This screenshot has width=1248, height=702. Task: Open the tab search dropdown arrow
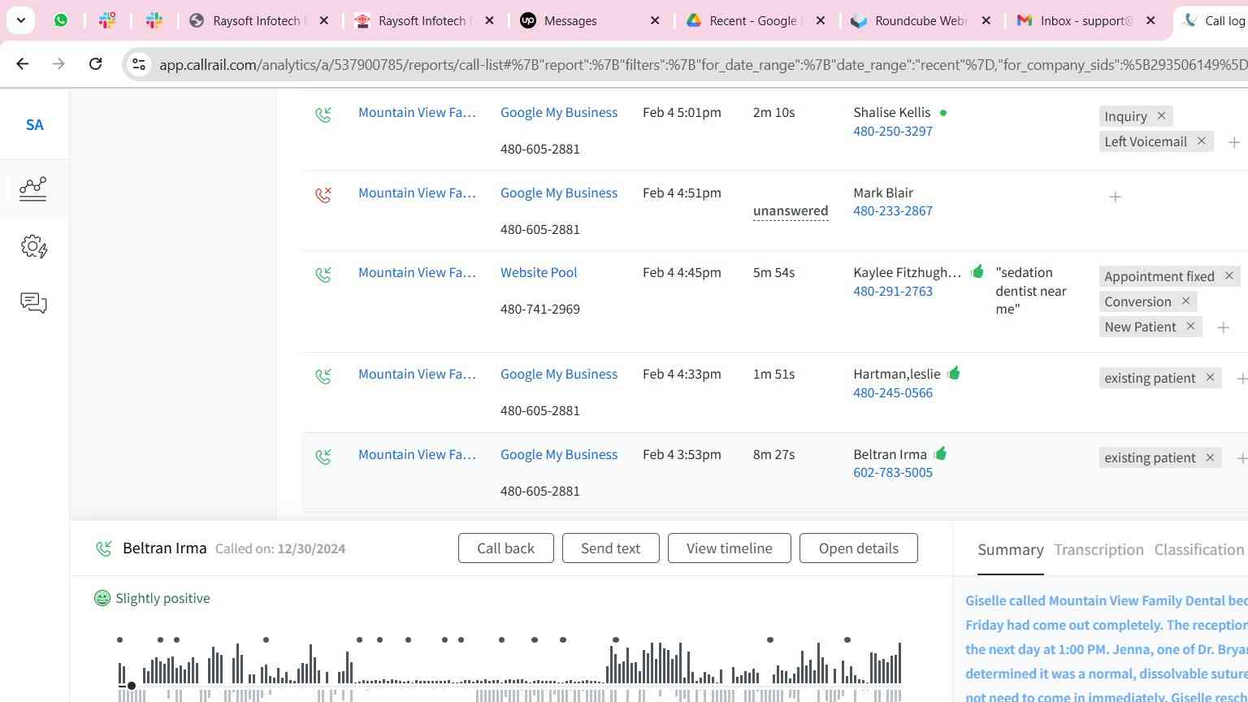[20, 20]
